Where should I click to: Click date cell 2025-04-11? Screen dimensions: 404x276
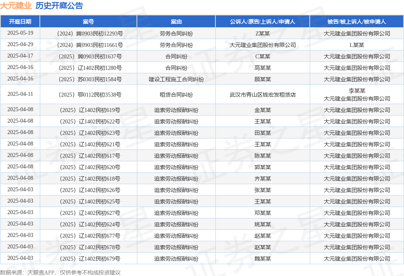coord(21,94)
